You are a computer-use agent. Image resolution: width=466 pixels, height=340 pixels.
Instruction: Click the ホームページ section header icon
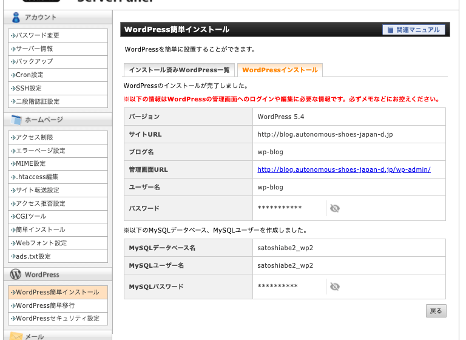16,120
